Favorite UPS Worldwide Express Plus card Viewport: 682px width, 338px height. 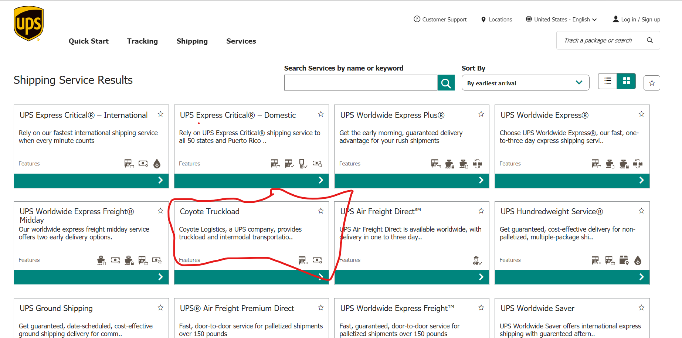(x=481, y=114)
